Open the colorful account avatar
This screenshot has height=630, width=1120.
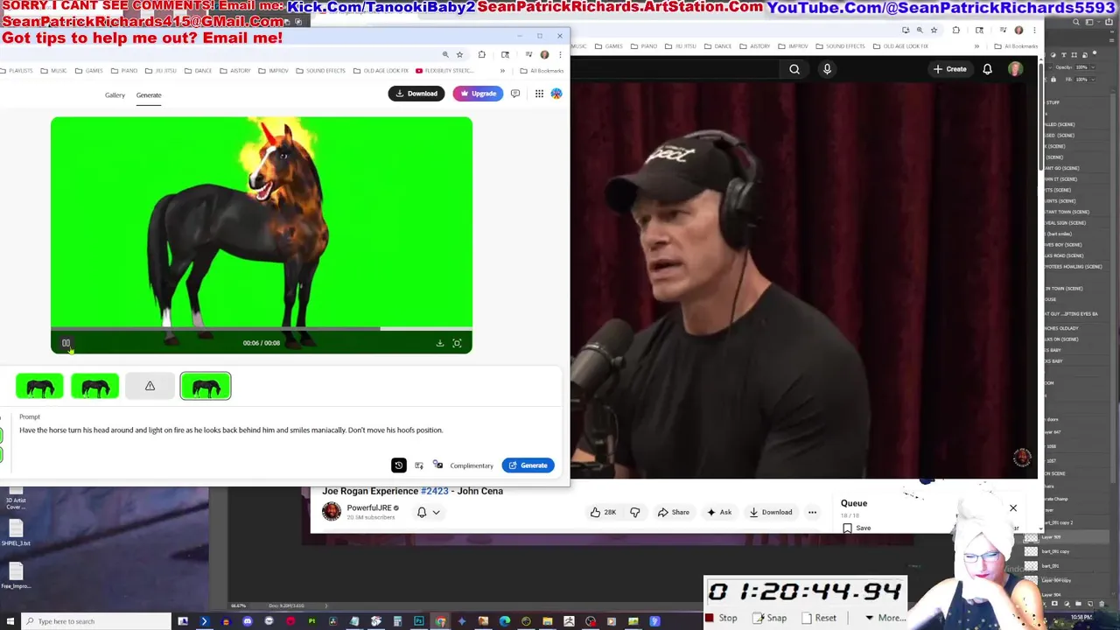point(556,94)
